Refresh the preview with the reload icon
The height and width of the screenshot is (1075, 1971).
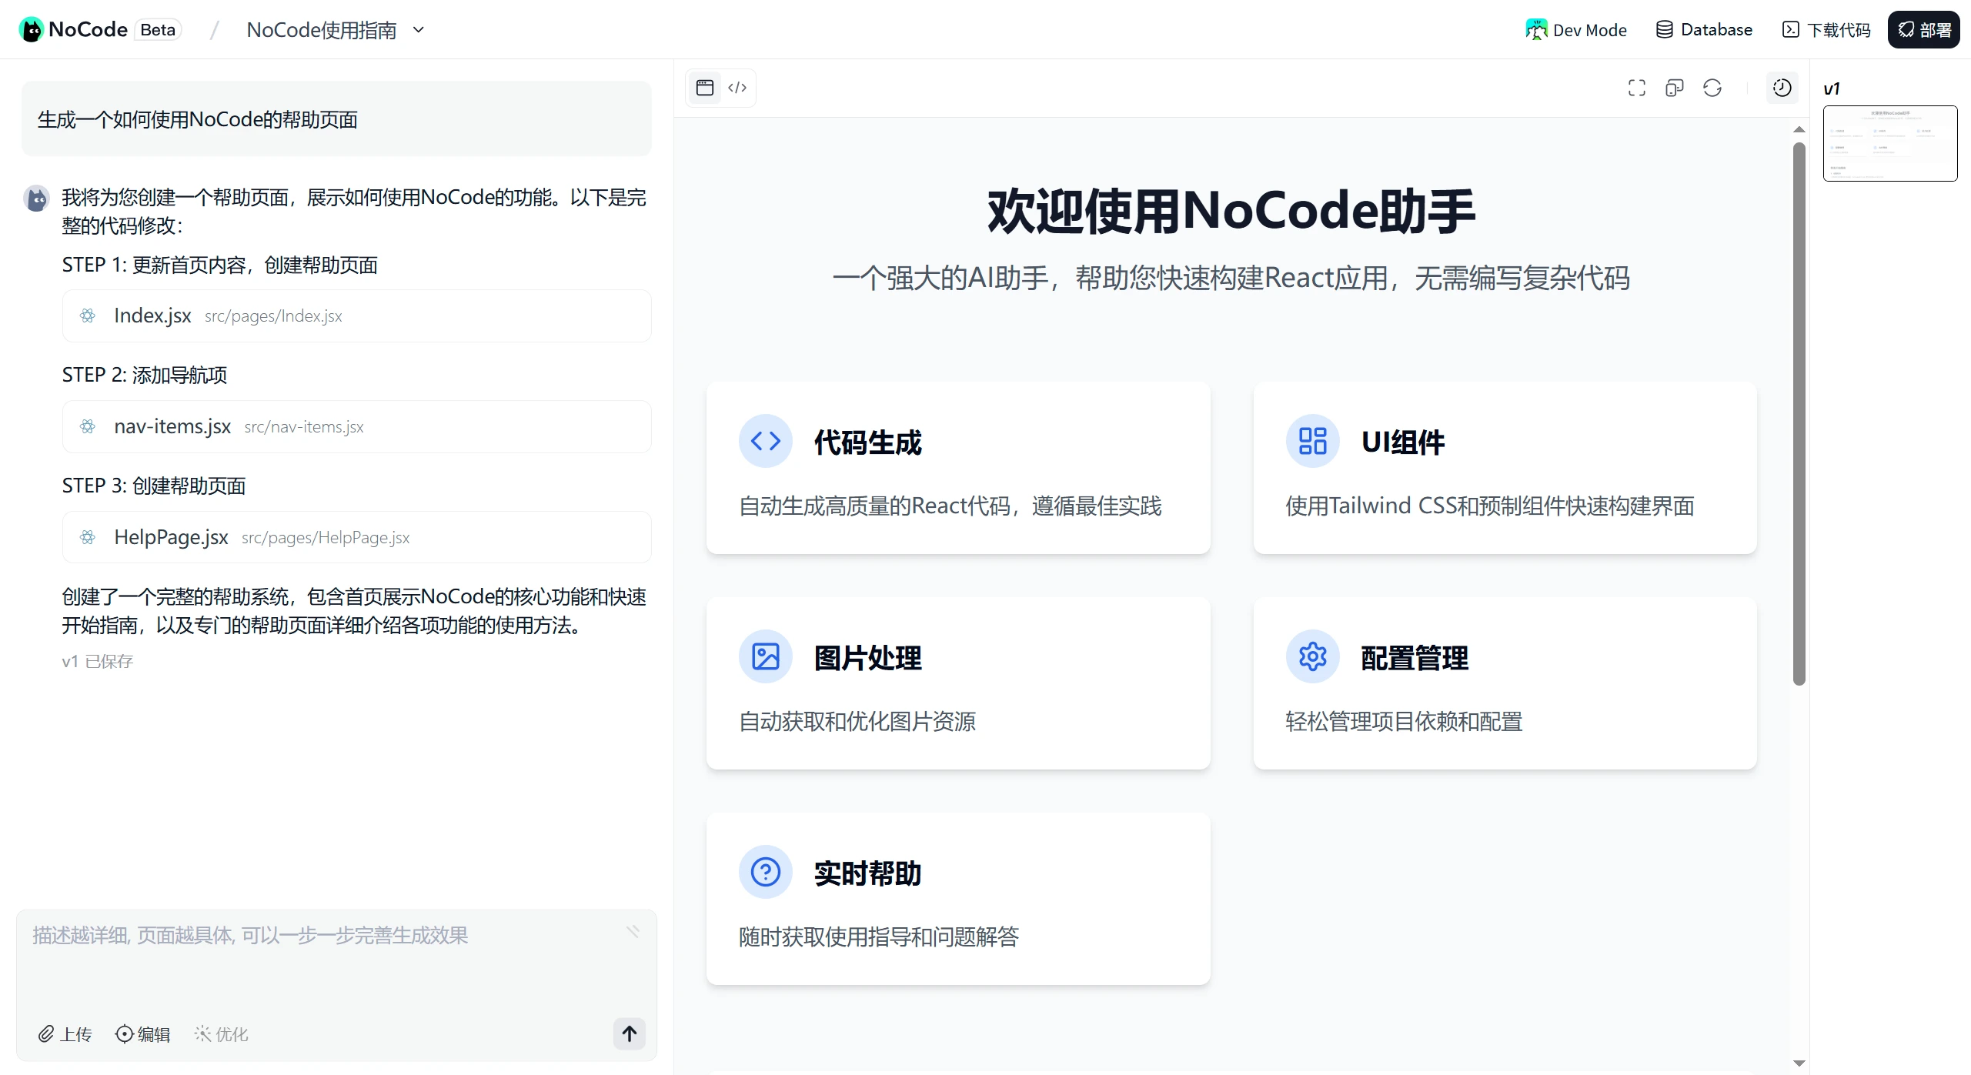[1712, 88]
